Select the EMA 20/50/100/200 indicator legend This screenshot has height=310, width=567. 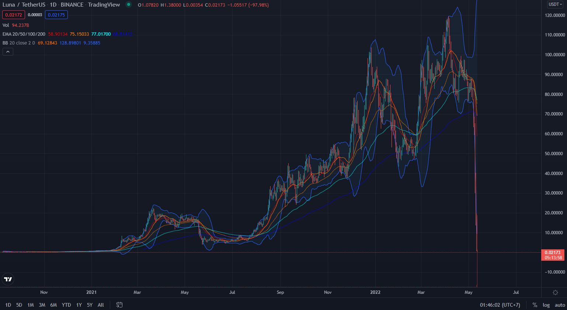[24, 34]
